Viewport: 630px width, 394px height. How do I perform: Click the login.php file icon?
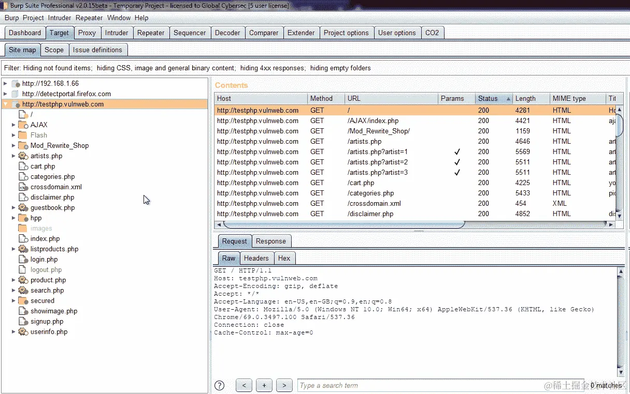[x=23, y=259]
